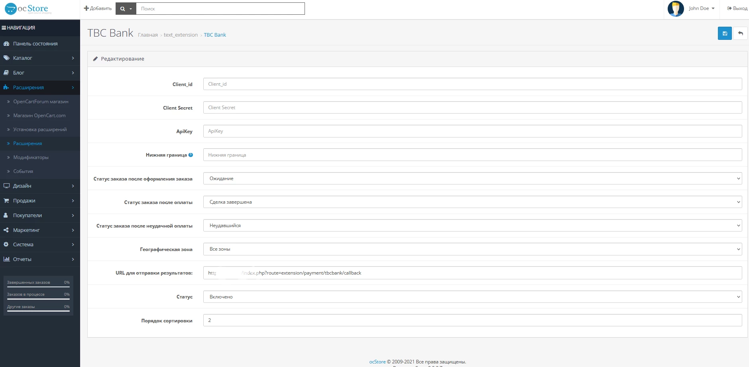
Task: Click the Нижняя граница help icon
Action: 191,155
